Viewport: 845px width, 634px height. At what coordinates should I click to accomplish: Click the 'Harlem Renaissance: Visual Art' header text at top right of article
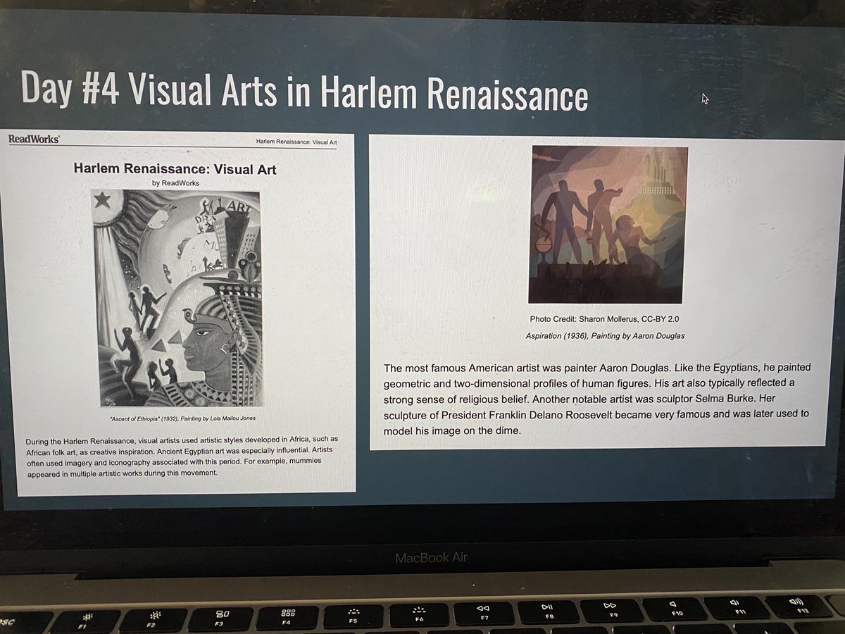pyautogui.click(x=296, y=143)
